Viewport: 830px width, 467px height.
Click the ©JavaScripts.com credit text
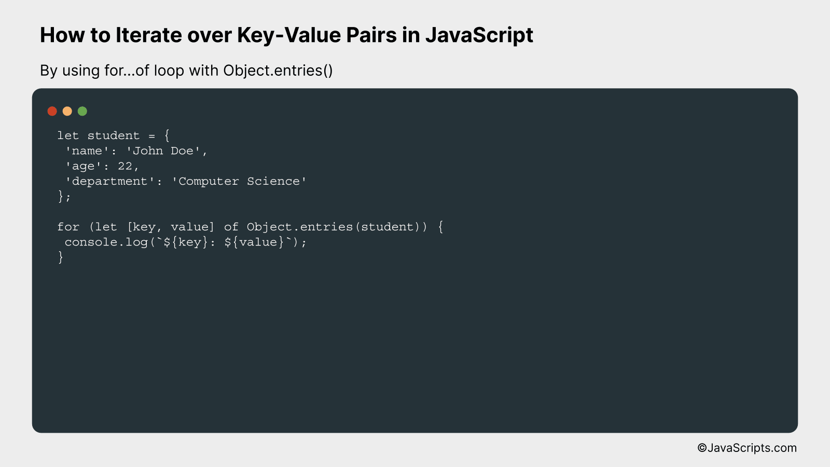point(747,448)
